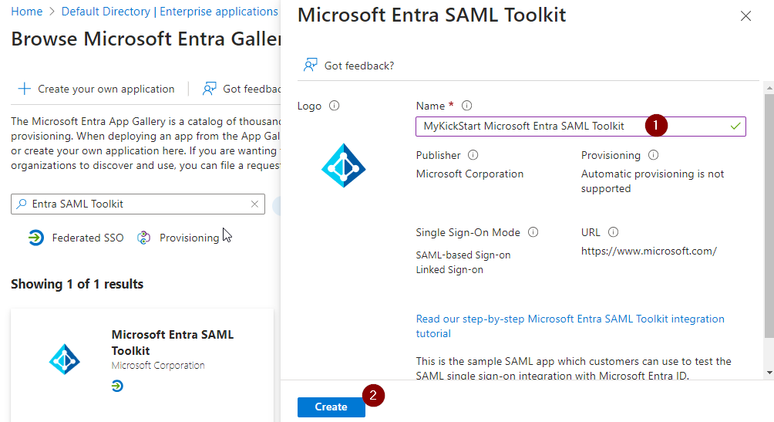The image size is (774, 422).
Task: Open Default Directory Enterprise applications breadcrumb
Action: point(169,12)
